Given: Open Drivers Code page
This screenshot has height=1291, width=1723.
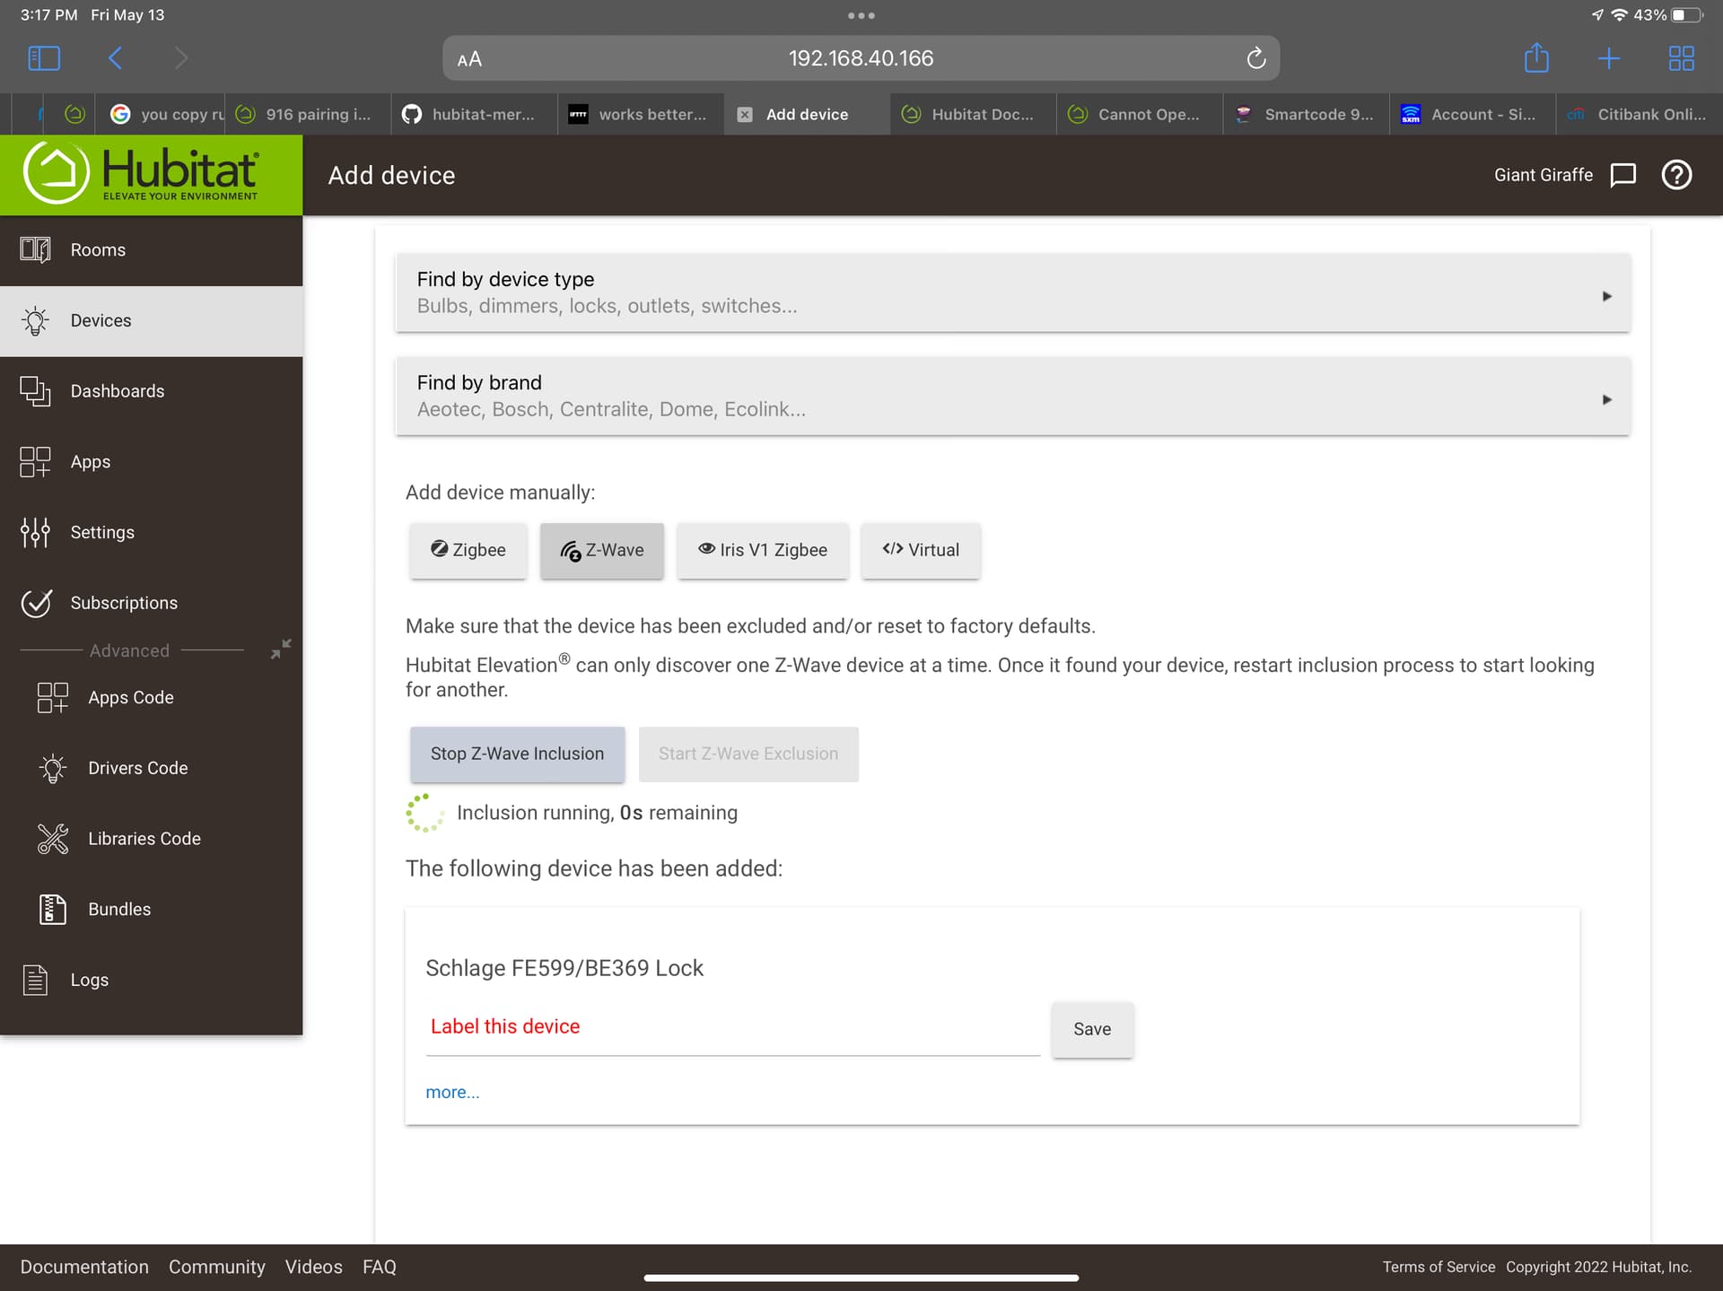Looking at the screenshot, I should pos(151,768).
